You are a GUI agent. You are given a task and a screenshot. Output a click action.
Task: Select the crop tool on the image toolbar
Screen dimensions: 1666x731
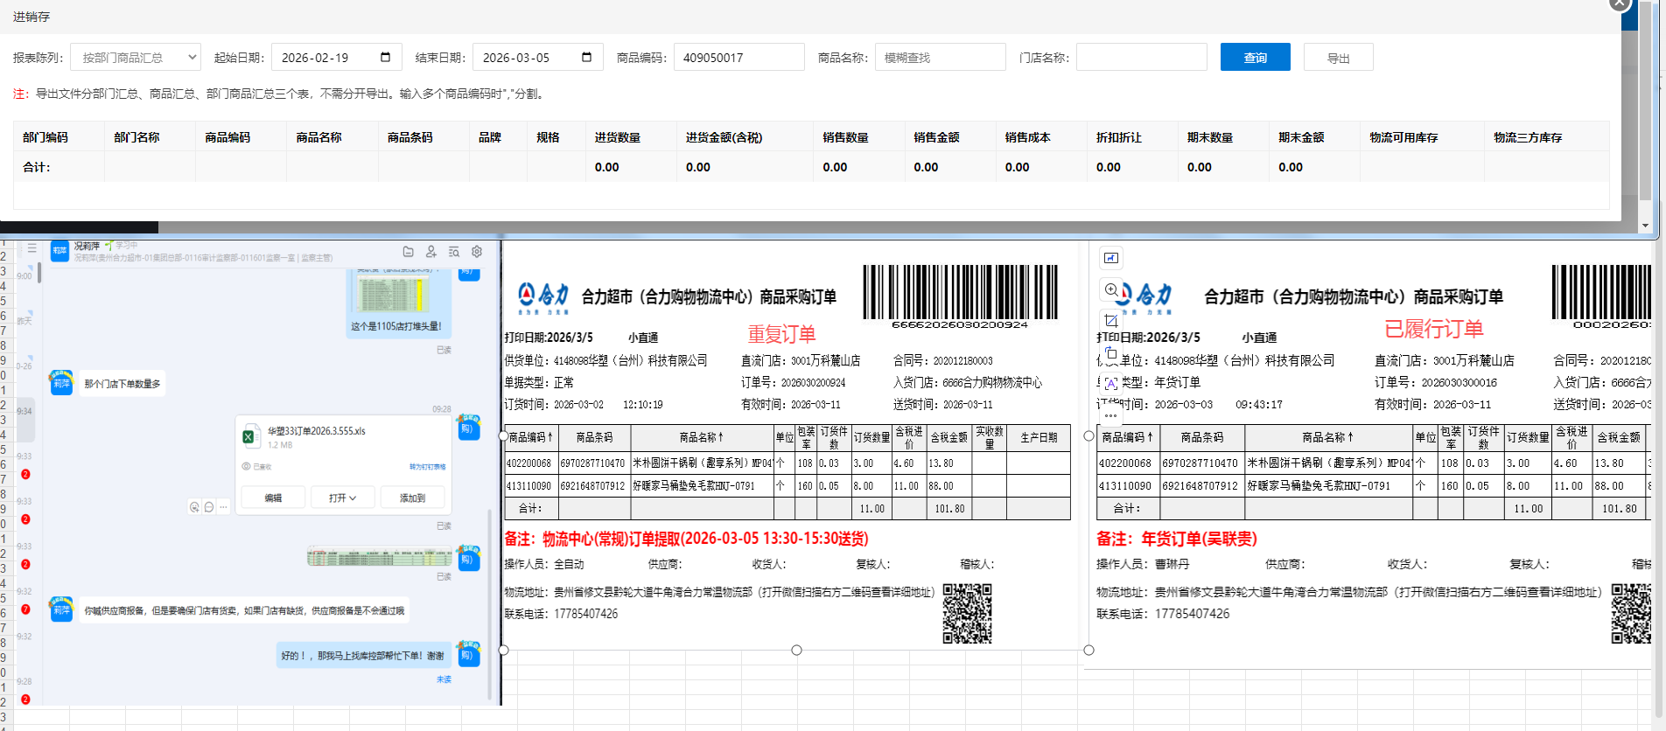pos(1110,321)
